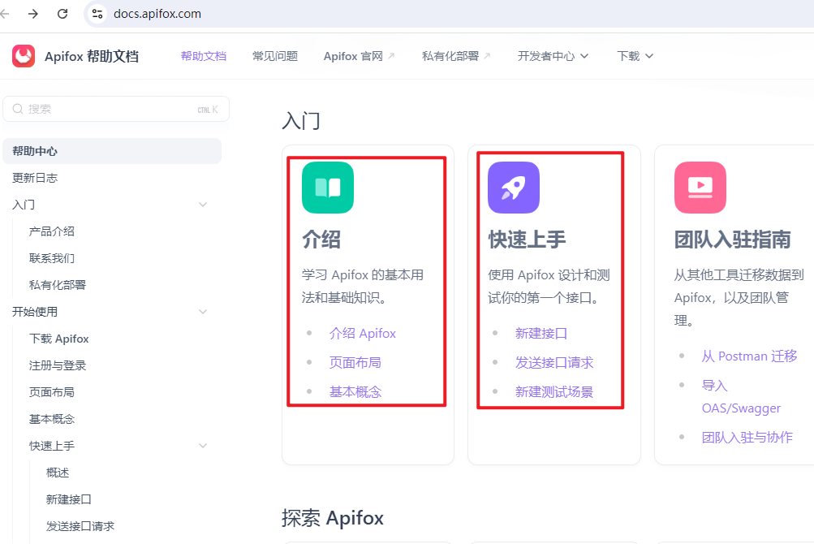The image size is (814, 544).
Task: Click the 介绍 card heading
Action: pos(321,240)
